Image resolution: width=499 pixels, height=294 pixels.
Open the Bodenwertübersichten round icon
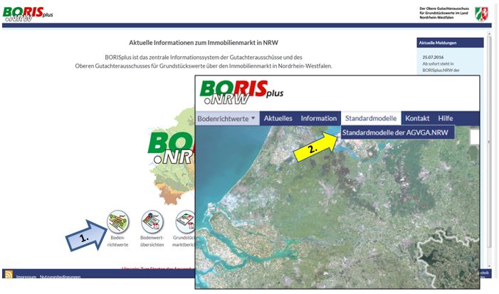click(x=152, y=221)
